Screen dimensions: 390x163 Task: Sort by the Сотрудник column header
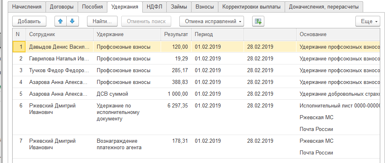point(59,34)
